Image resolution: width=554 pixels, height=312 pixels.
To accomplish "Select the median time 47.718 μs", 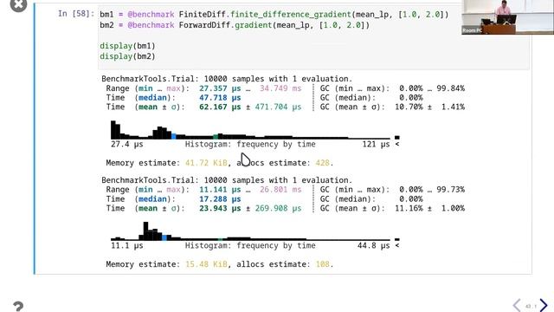I will coord(220,98).
